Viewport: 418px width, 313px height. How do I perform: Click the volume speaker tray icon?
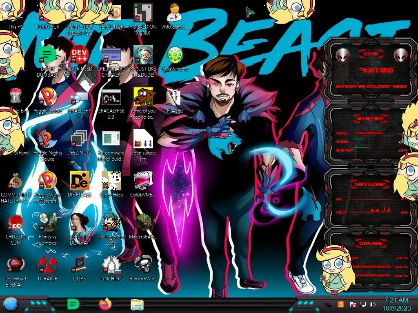pyautogui.click(x=373, y=304)
